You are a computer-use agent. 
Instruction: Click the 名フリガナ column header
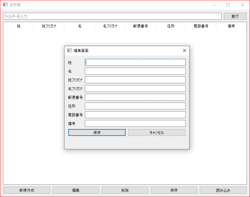click(110, 26)
